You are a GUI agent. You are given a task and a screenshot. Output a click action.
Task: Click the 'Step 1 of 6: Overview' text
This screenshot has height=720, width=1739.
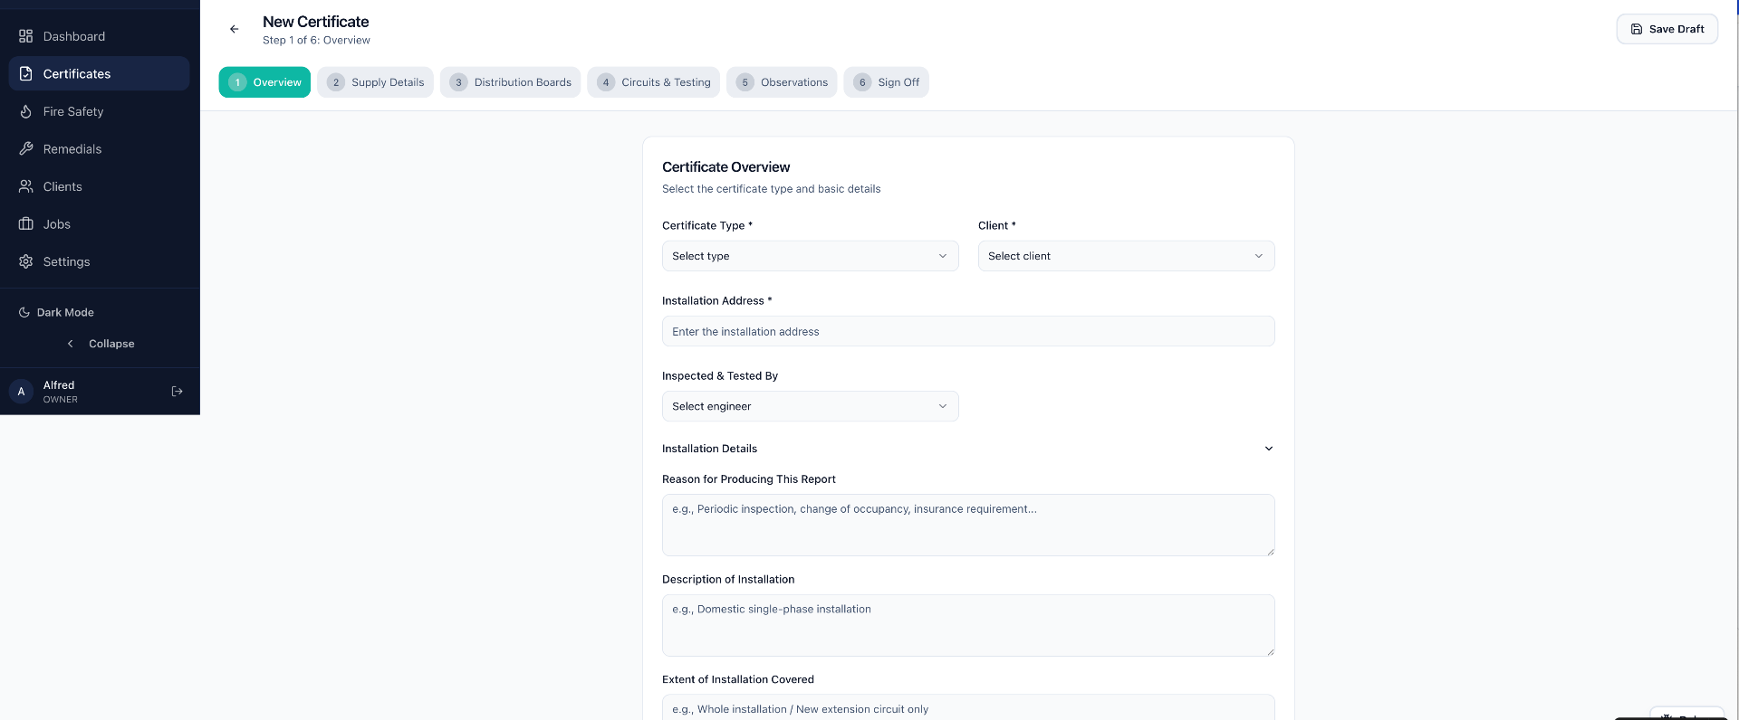[x=316, y=40]
